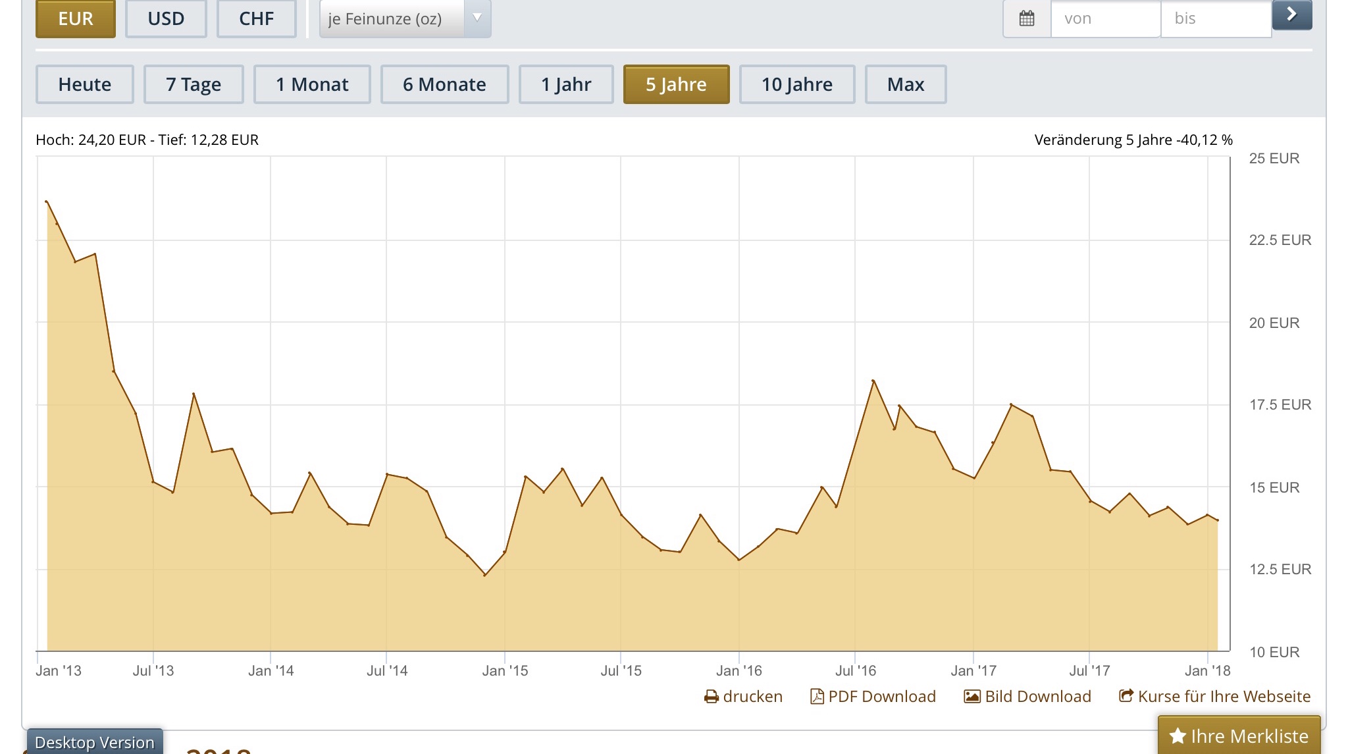Click the Jul '16 peak point on chart

pyautogui.click(x=873, y=381)
